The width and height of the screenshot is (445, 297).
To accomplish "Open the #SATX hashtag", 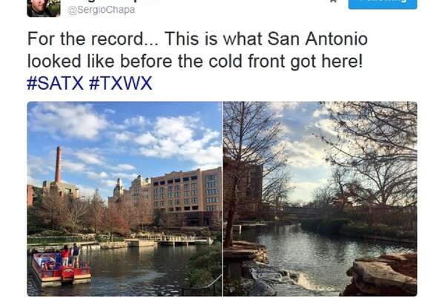I will point(56,83).
